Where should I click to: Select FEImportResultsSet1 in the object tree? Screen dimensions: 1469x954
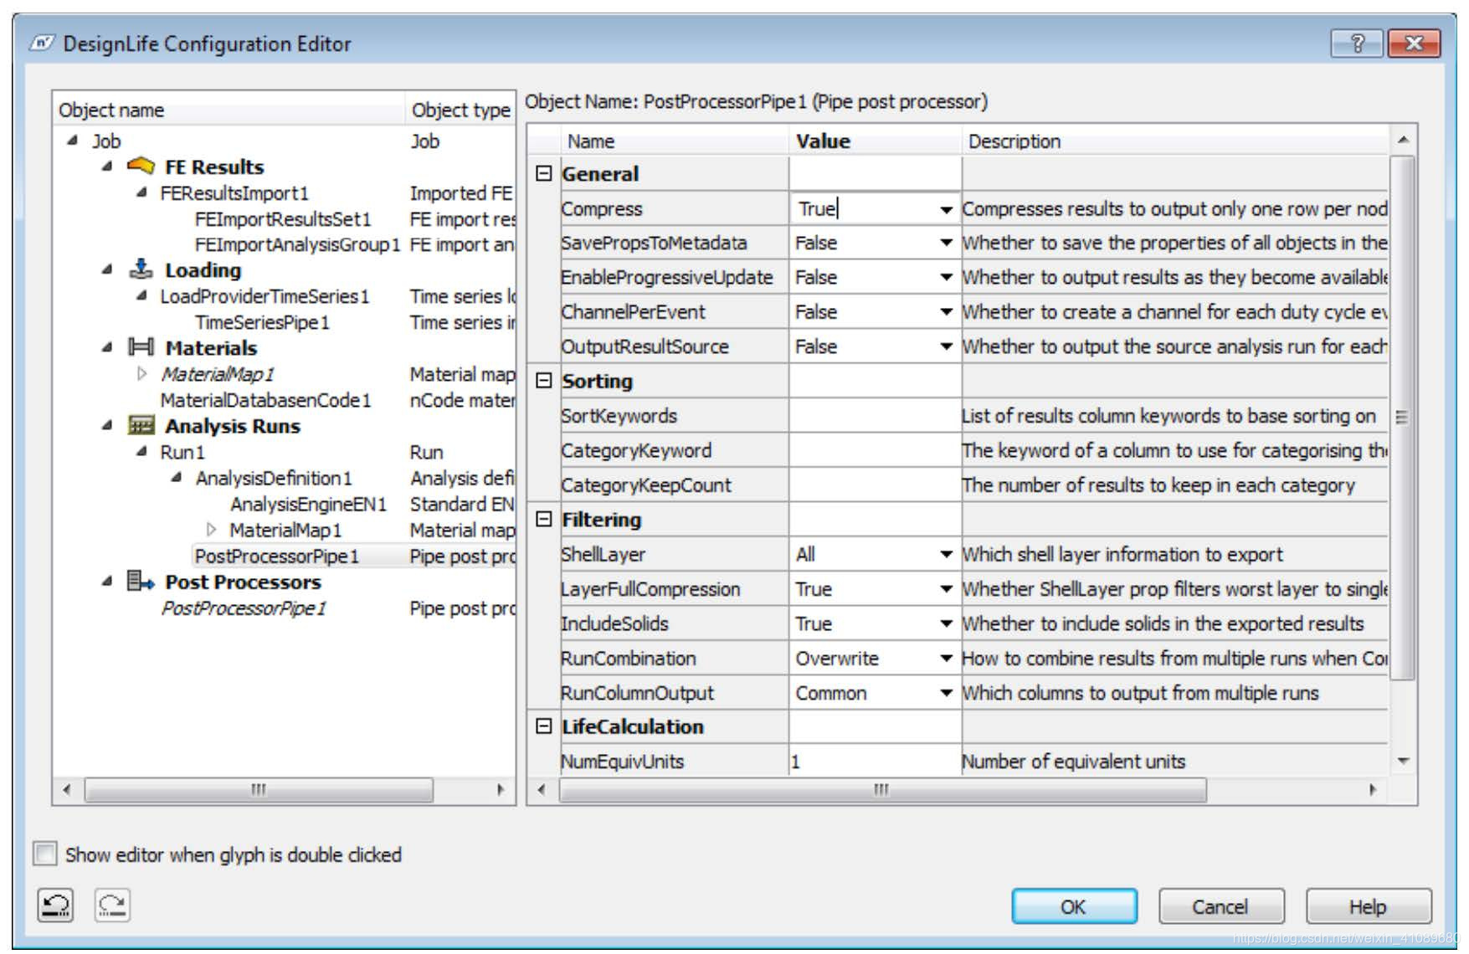(x=283, y=219)
